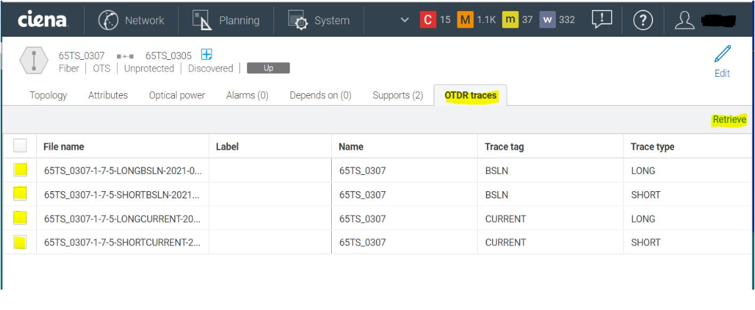This screenshot has height=310, width=755.
Task: Click the Edit label
Action: [722, 73]
